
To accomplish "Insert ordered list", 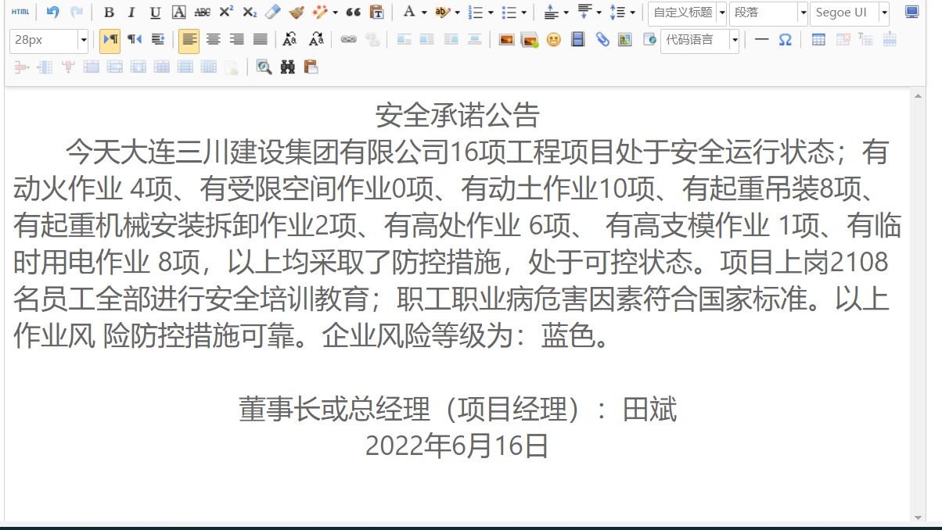I will (x=475, y=13).
